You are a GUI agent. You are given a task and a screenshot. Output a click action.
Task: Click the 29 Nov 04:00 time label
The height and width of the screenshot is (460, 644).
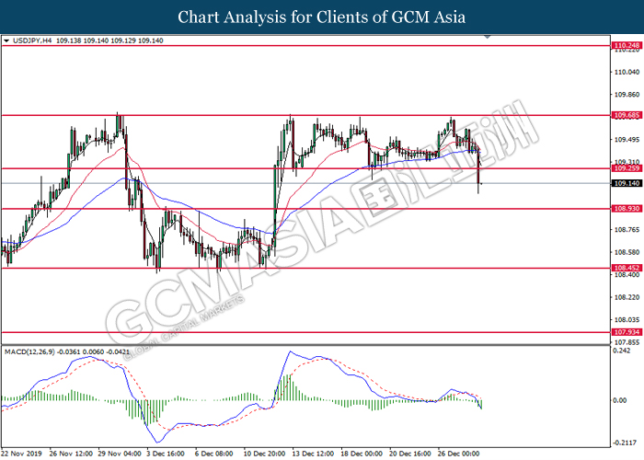(120, 454)
